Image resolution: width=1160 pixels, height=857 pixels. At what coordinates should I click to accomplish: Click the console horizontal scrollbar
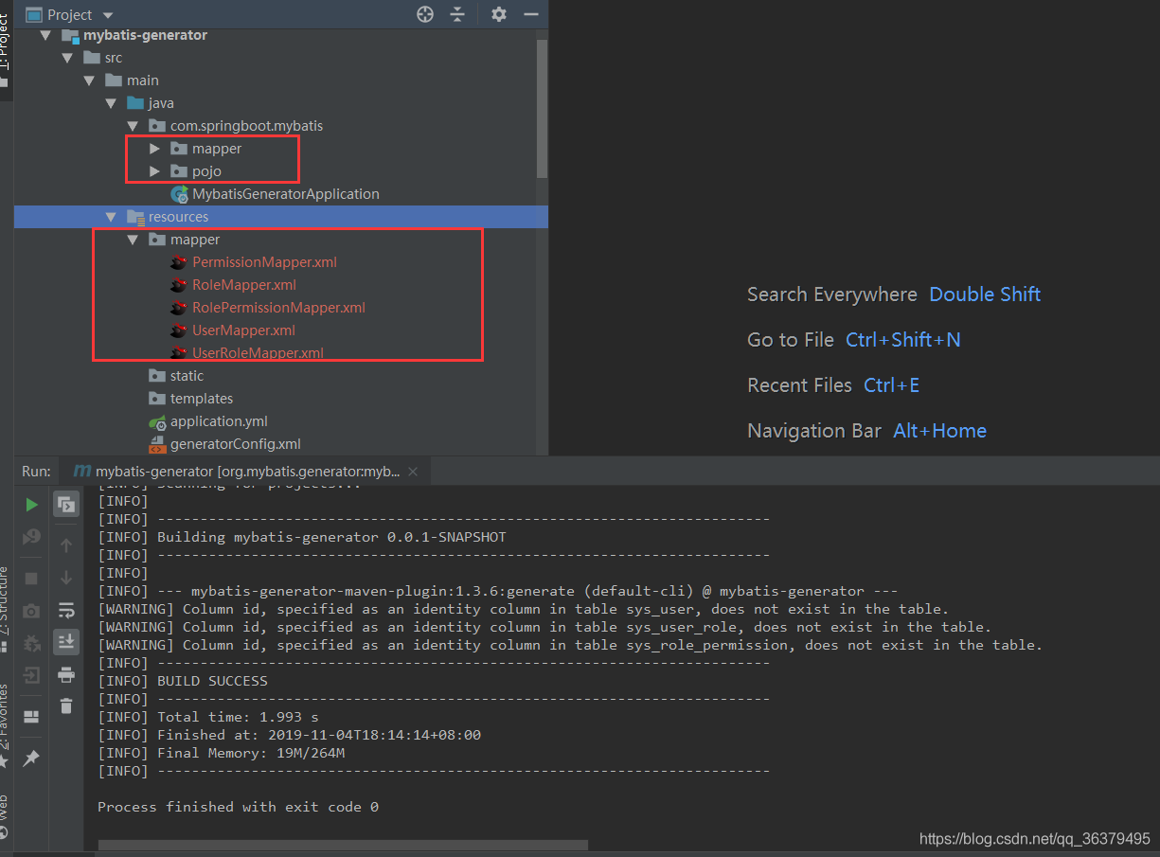tap(343, 845)
